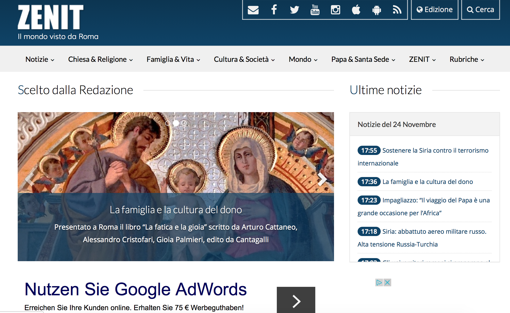
Task: Expand the Rubriche menu
Action: (467, 59)
